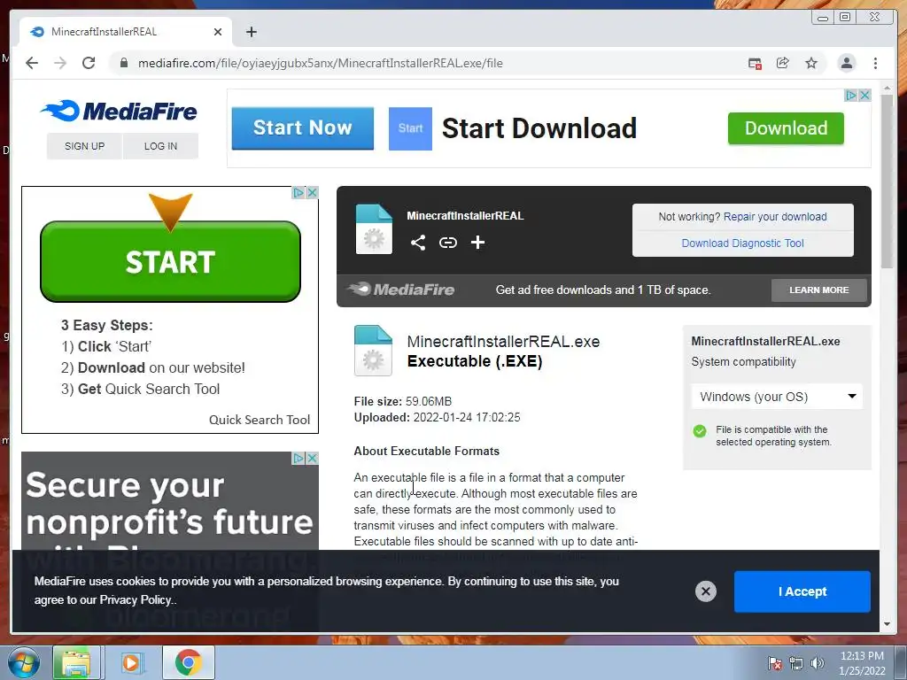
Task: Click the share icon under MinecraftInstallerREAL
Action: pyautogui.click(x=418, y=243)
